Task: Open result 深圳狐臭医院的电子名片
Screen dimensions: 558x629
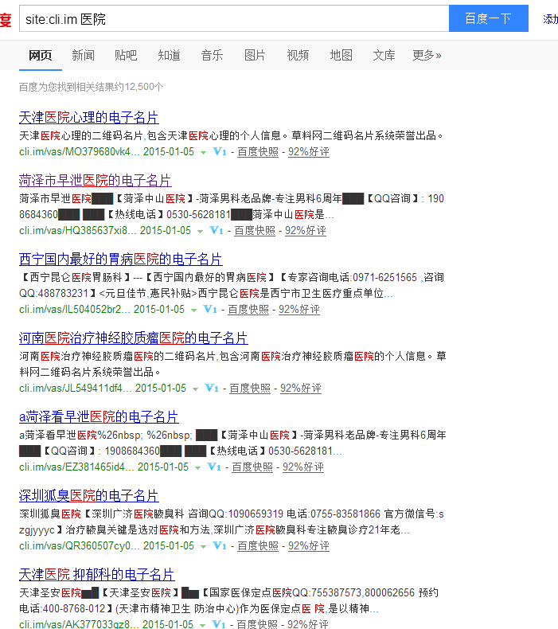Action: [x=89, y=496]
